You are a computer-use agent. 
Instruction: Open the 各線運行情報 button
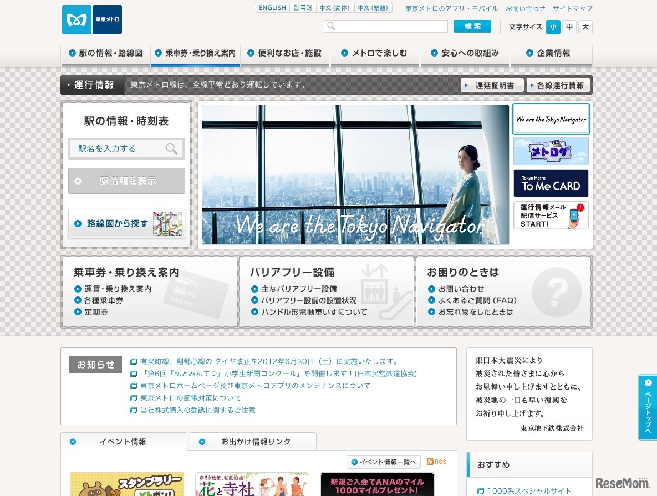tap(558, 85)
